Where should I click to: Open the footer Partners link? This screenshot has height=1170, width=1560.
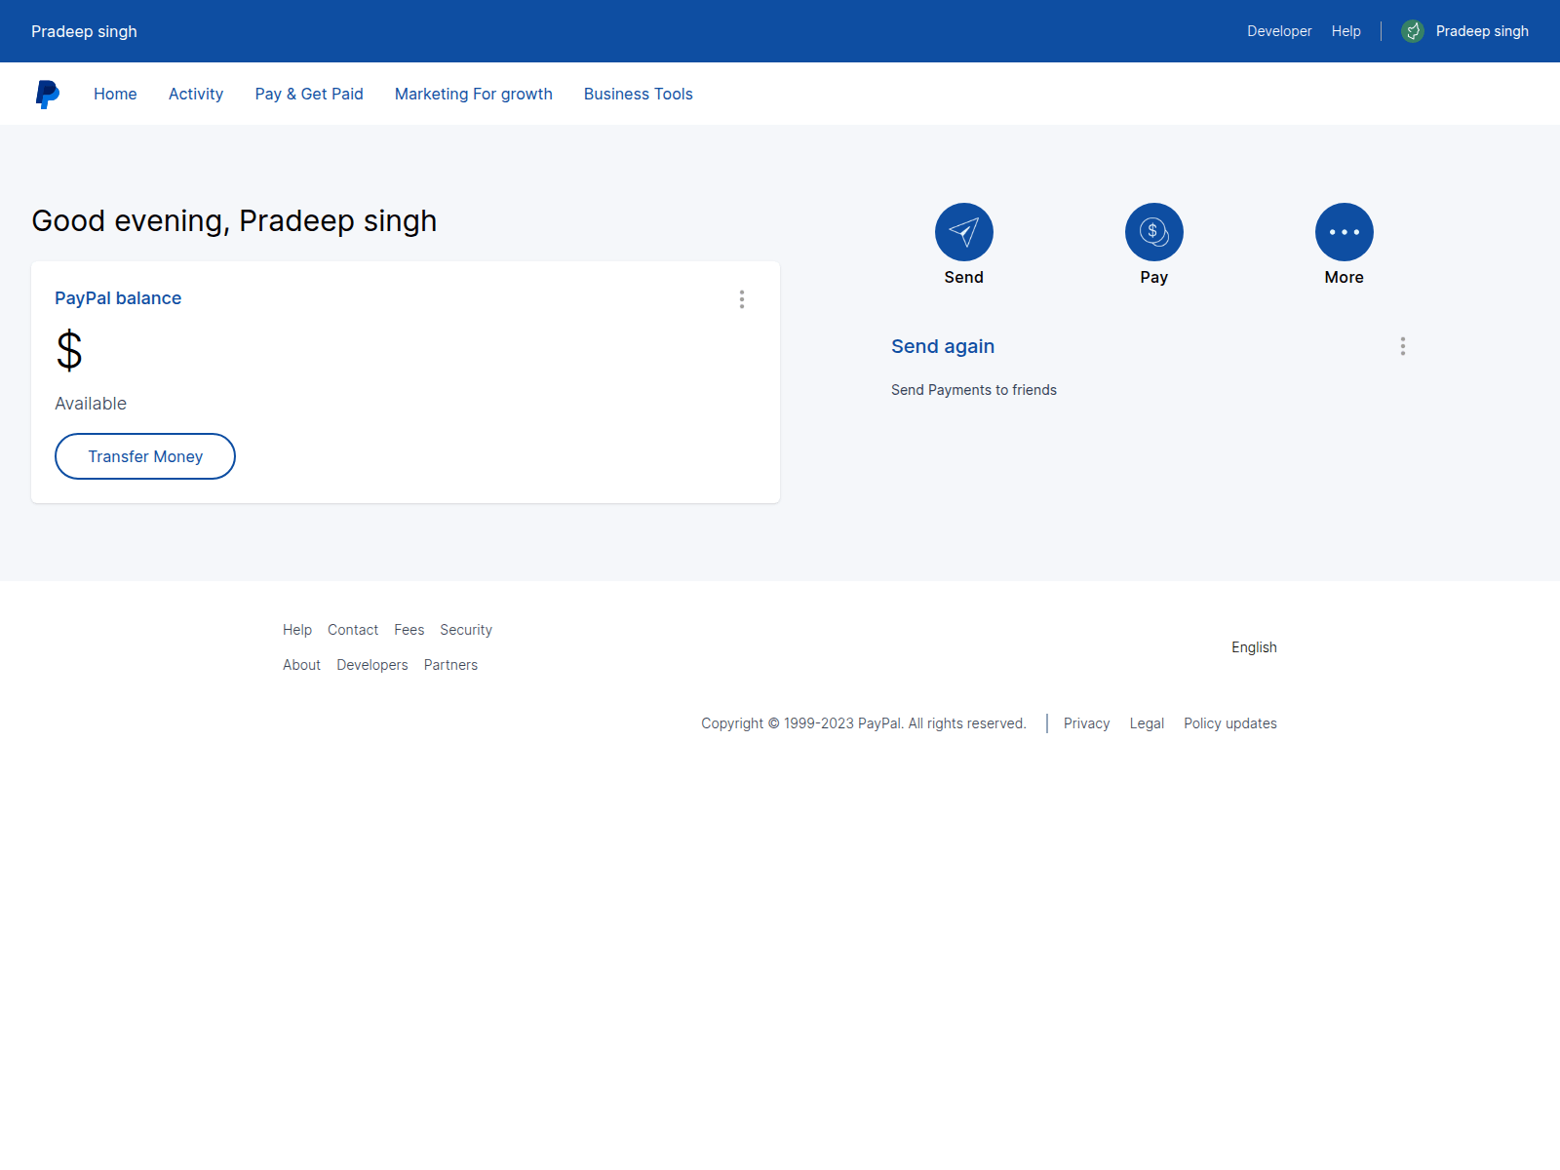pos(450,665)
